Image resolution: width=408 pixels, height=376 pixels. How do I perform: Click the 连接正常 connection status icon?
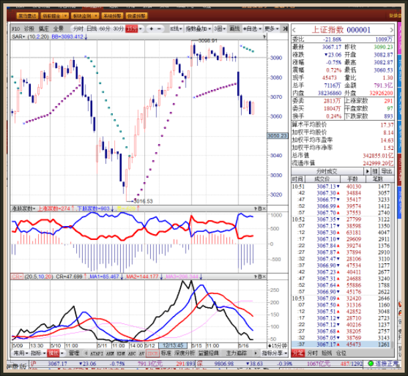(x=386, y=364)
